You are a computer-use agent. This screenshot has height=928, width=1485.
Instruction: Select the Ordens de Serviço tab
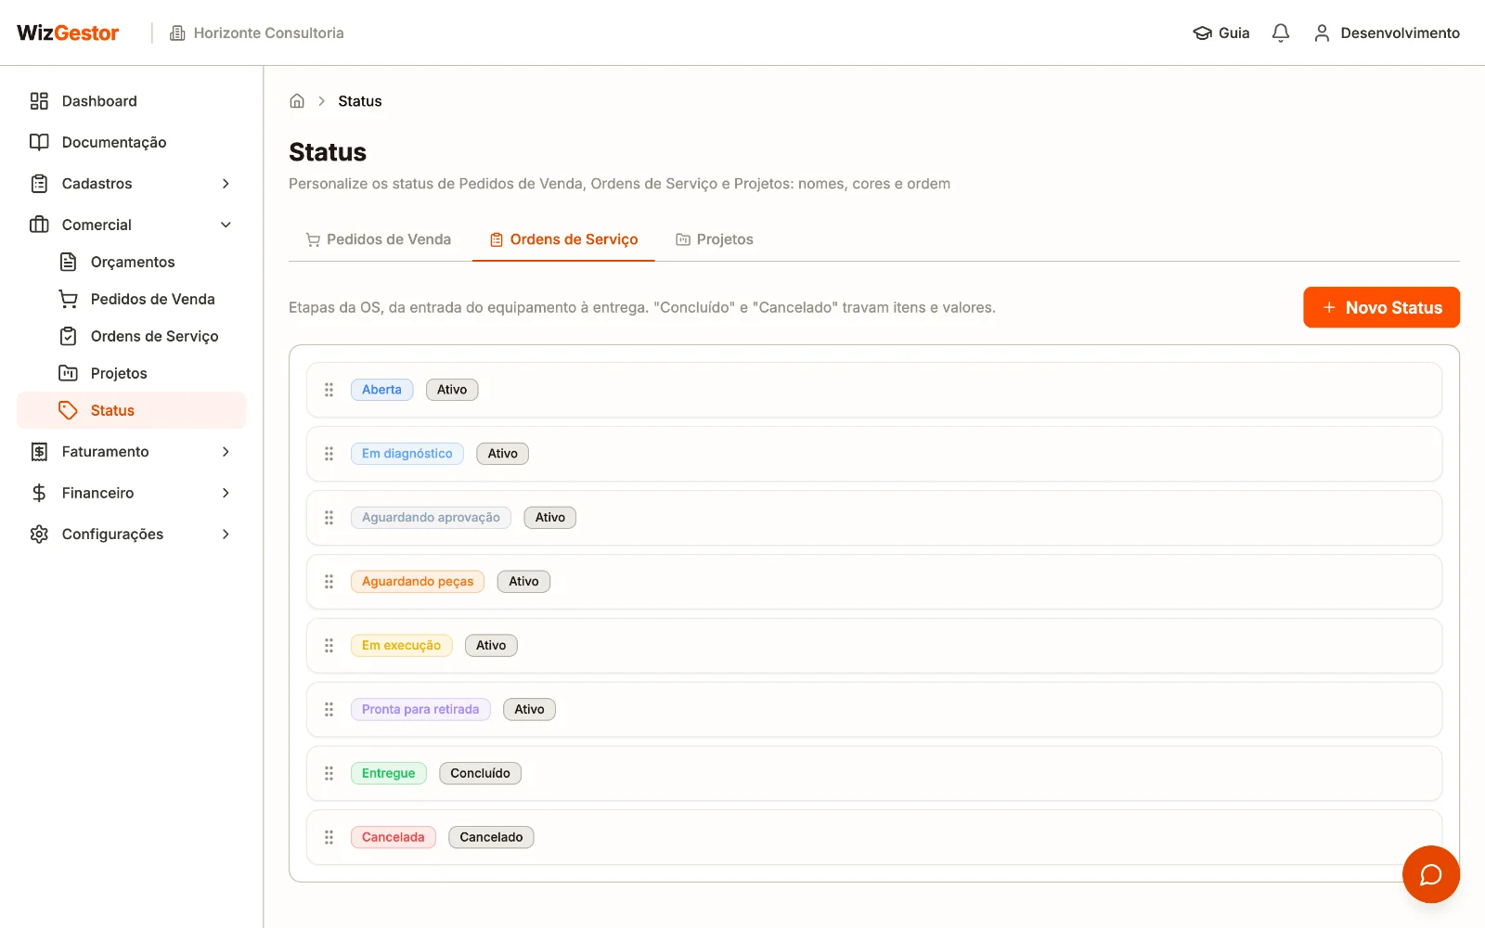point(563,239)
